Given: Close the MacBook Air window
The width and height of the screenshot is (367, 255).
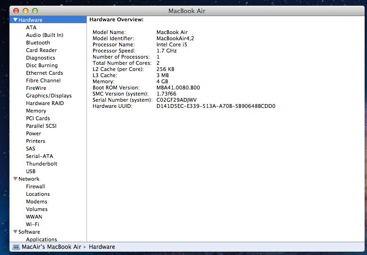Looking at the screenshot, I should coord(16,11).
